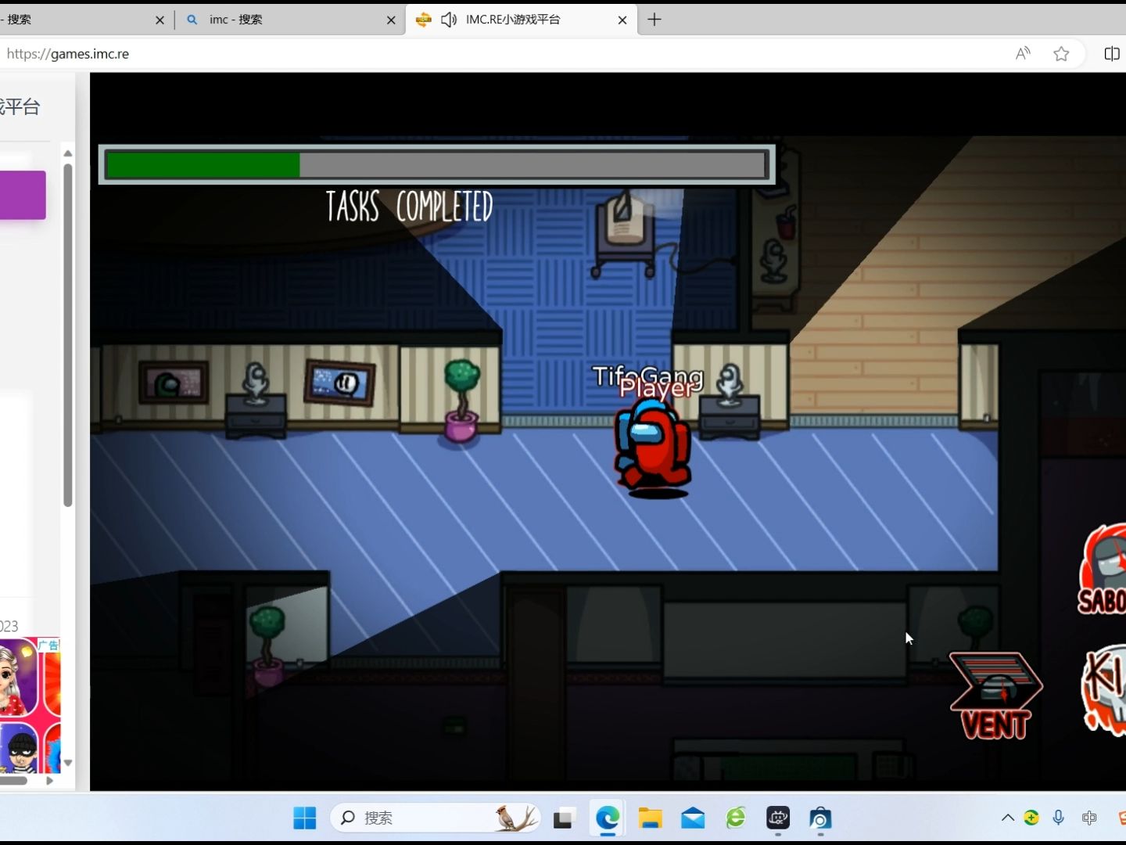Click the Kill button in game
This screenshot has height=845, width=1126.
tap(1104, 690)
